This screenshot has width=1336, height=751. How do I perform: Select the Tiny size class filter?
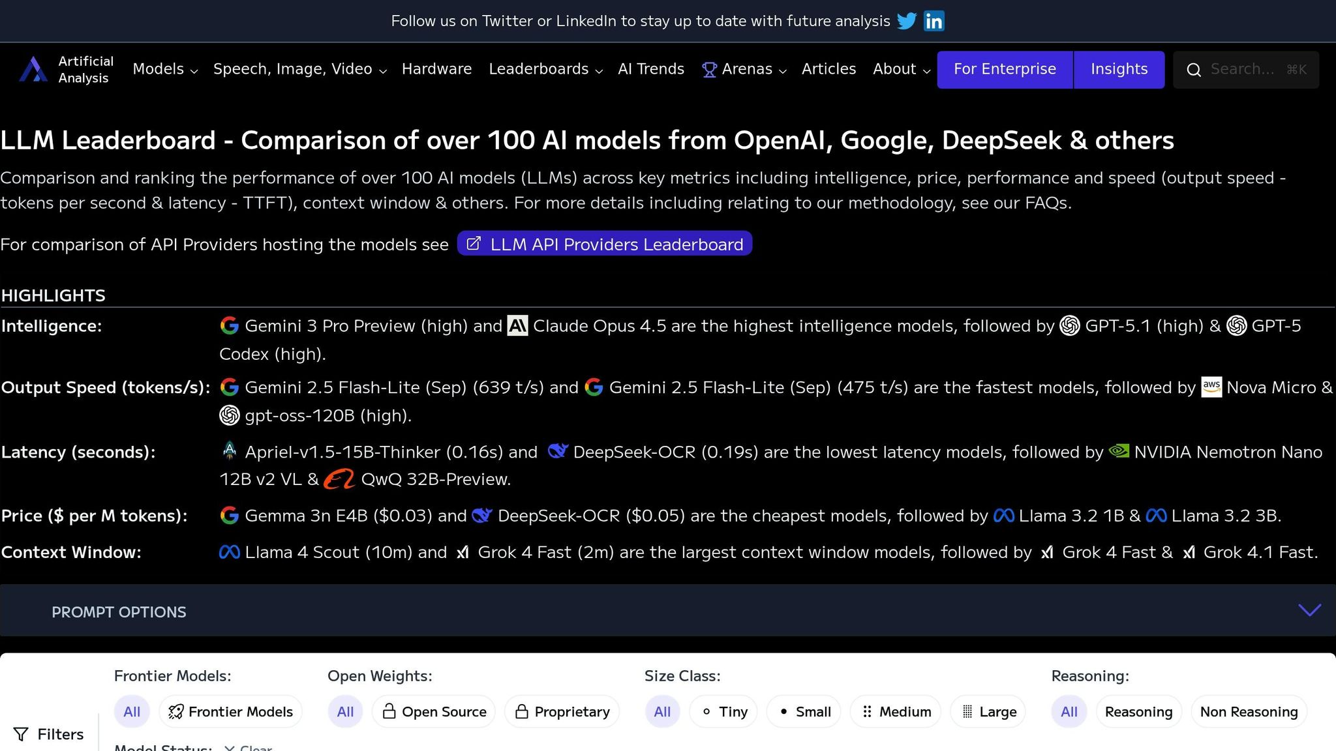click(x=723, y=711)
